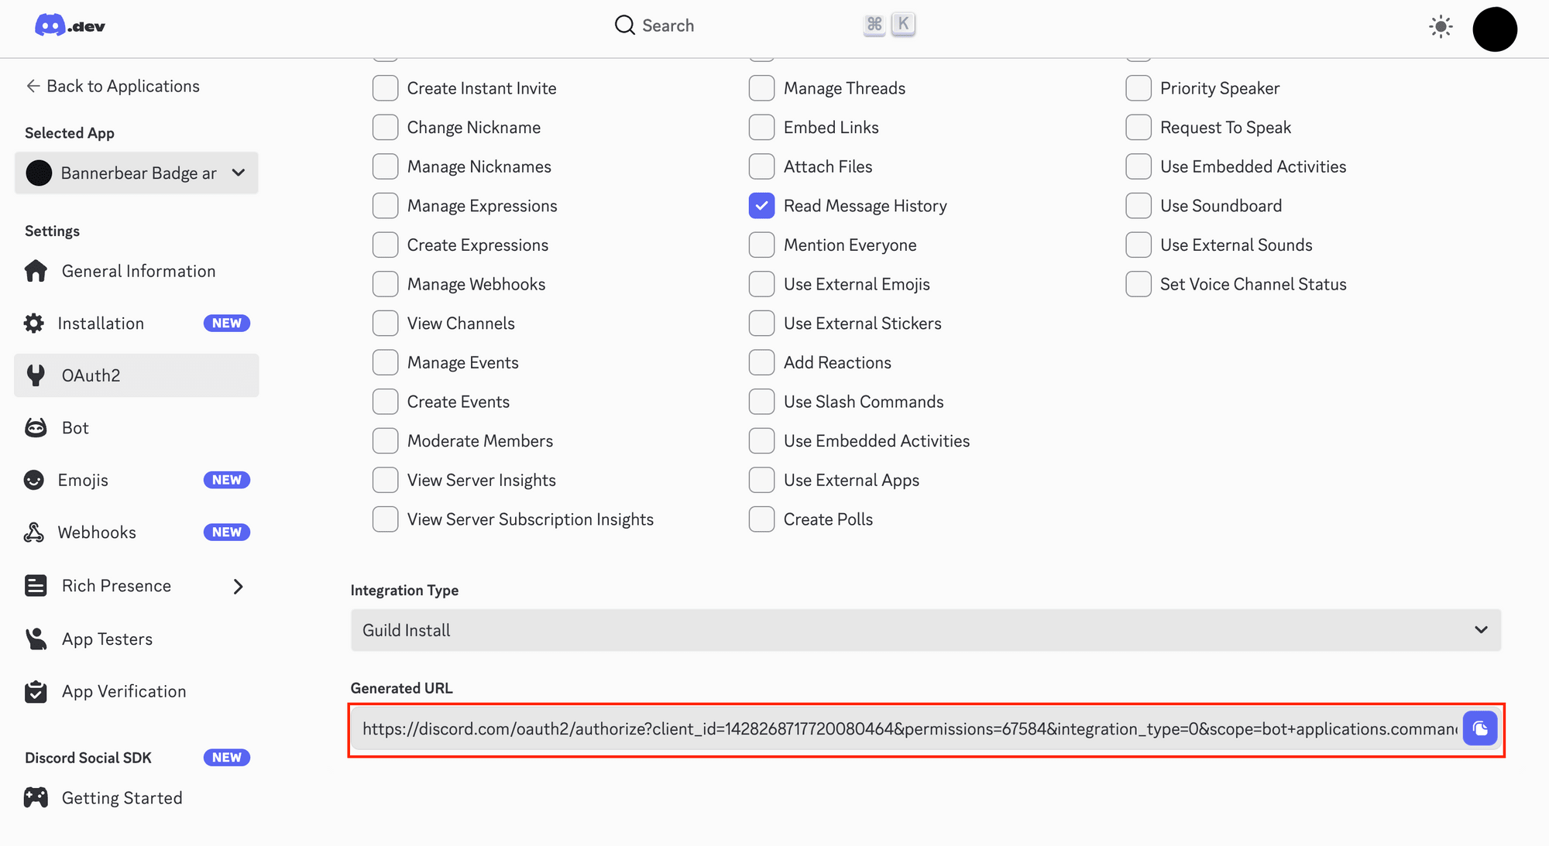Click the Webhooks icon in sidebar
The height and width of the screenshot is (846, 1549).
pyautogui.click(x=34, y=533)
